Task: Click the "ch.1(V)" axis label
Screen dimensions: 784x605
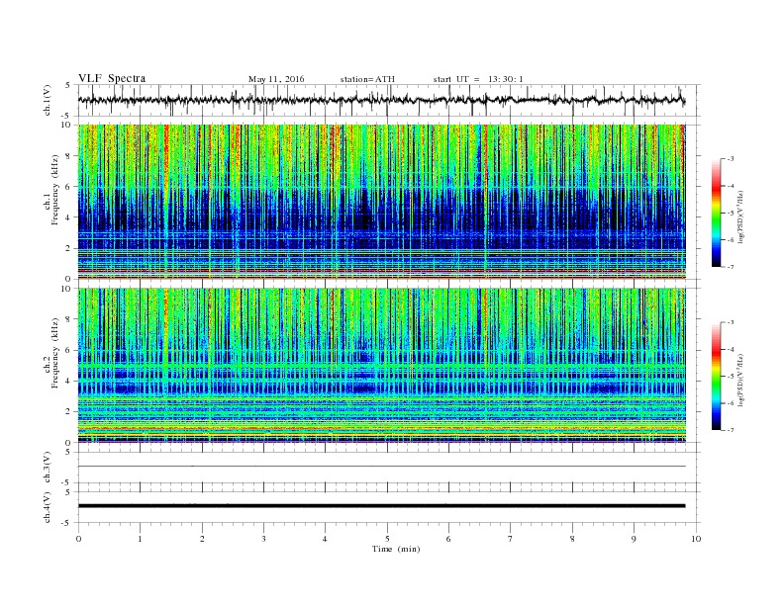Action: click(x=48, y=102)
